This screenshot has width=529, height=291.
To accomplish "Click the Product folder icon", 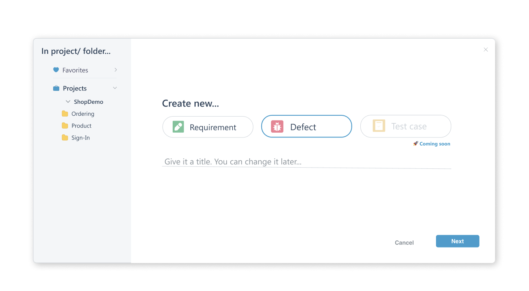I will click(65, 126).
